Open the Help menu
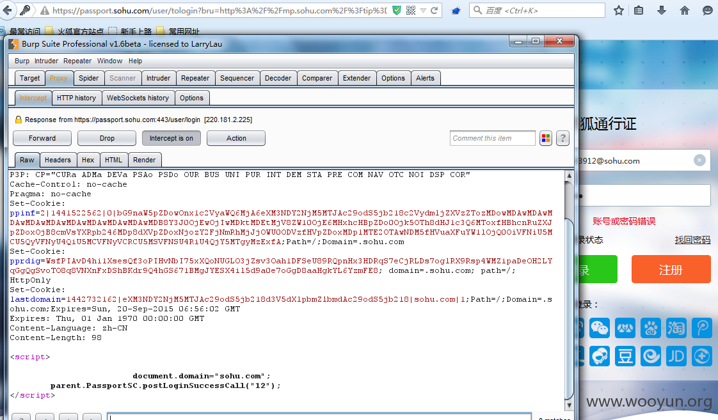Image resolution: width=718 pixels, height=420 pixels. pyautogui.click(x=135, y=61)
